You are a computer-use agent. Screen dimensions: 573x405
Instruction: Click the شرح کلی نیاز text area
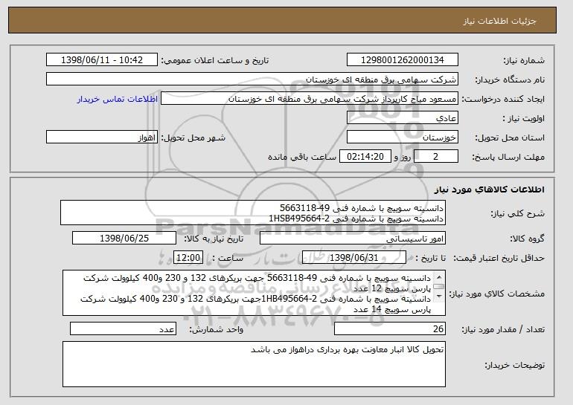pyautogui.click(x=253, y=213)
